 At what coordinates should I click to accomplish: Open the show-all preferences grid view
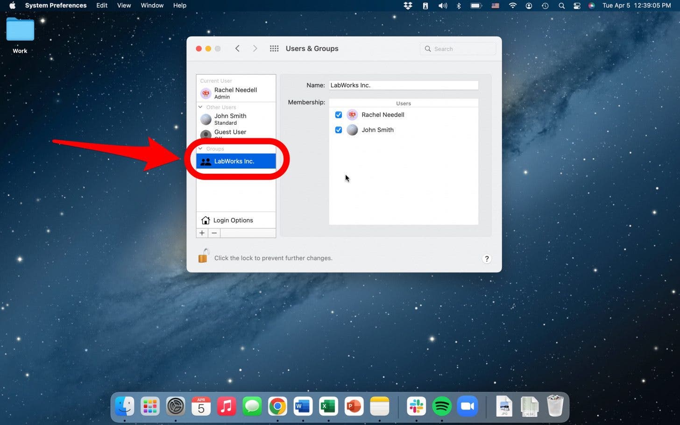coord(274,48)
